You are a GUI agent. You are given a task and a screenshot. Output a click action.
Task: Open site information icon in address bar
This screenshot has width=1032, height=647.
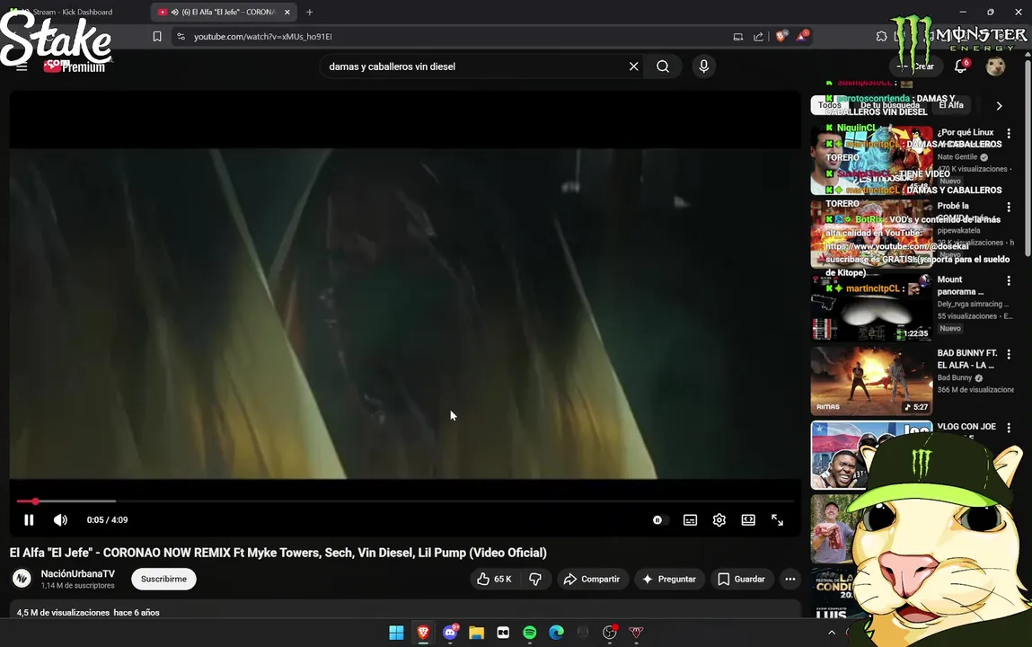pos(181,37)
